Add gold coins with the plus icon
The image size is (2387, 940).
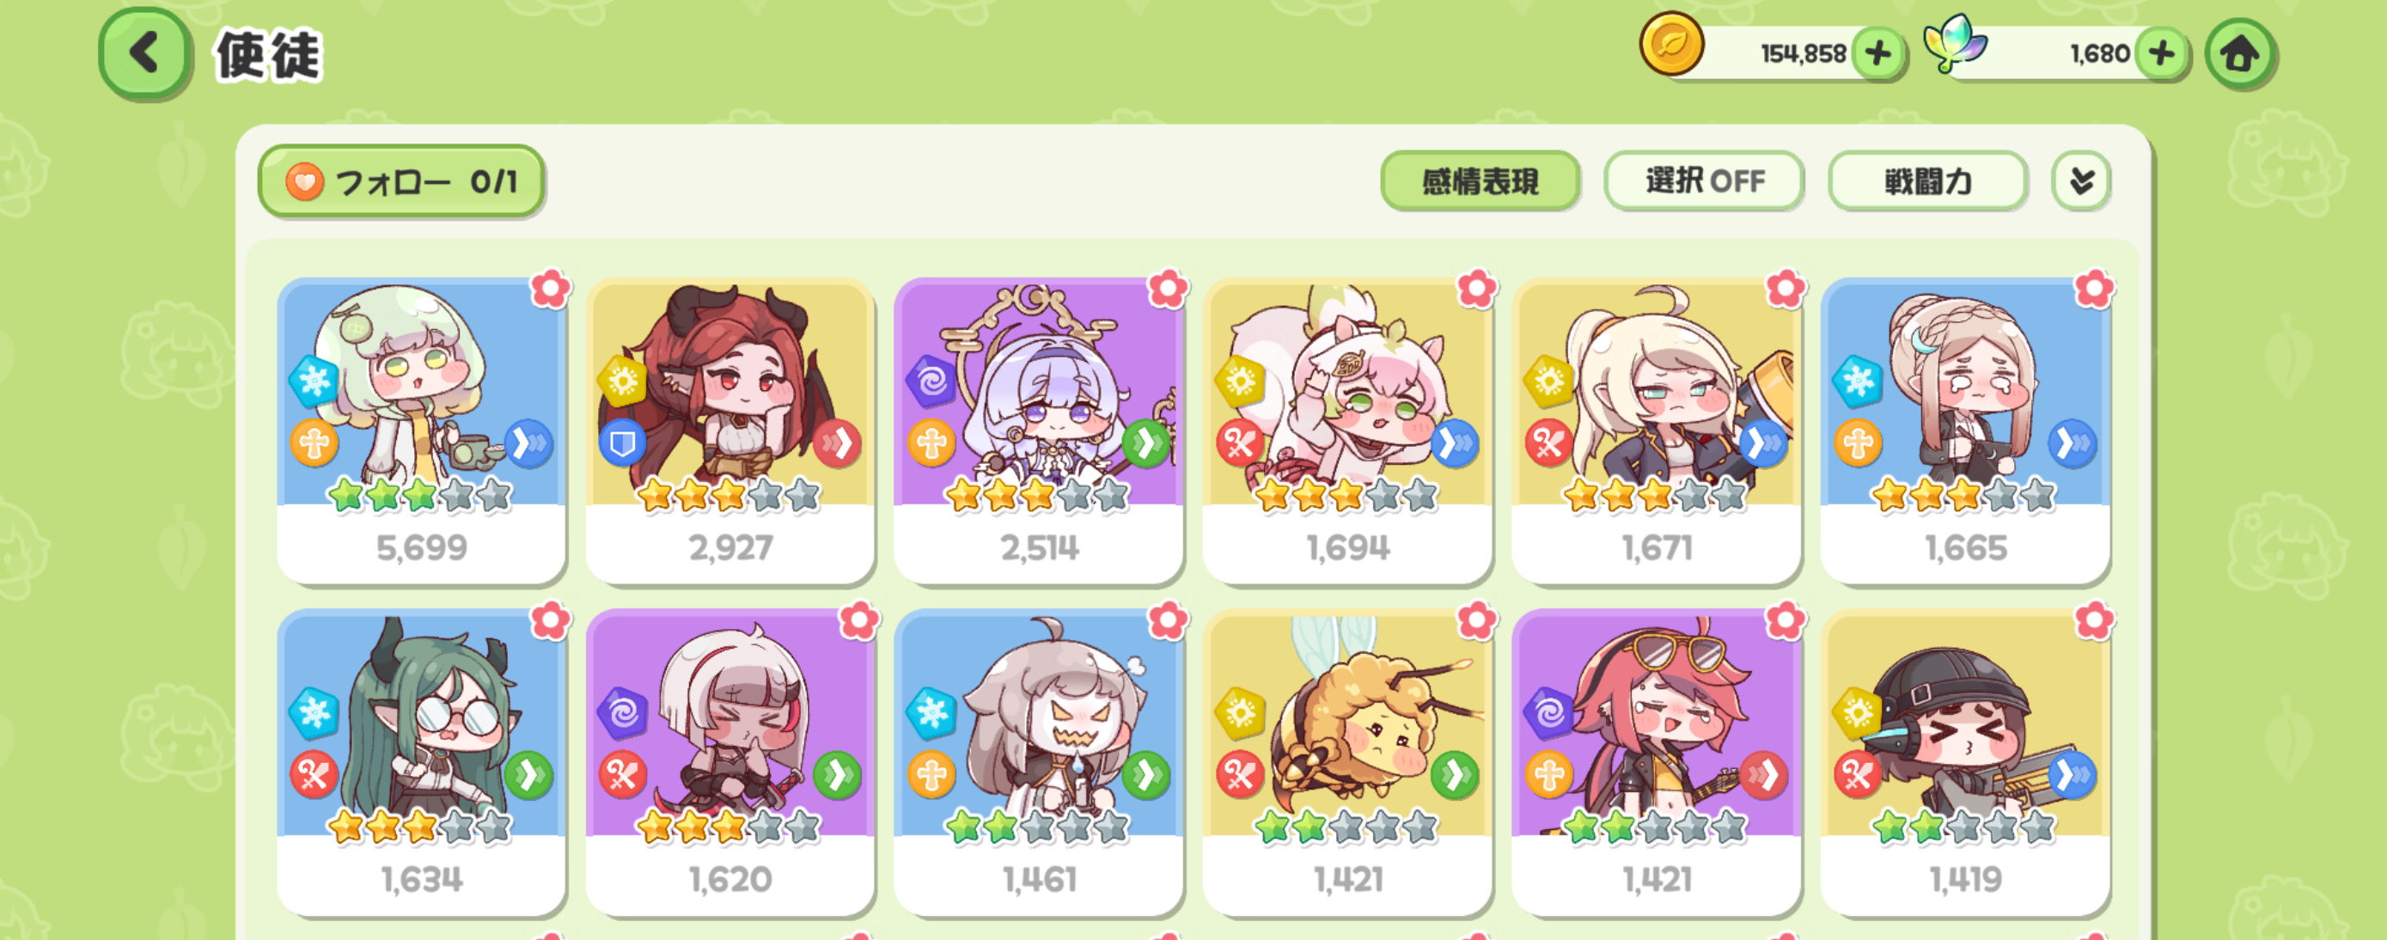pos(1878,52)
